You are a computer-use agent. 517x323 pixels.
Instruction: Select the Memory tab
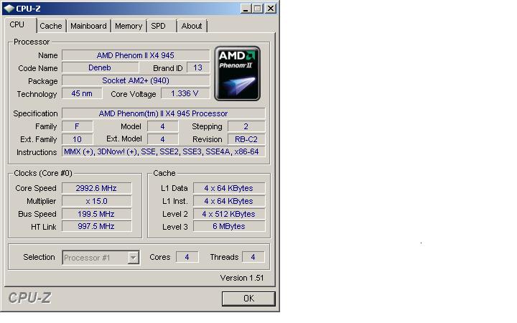click(x=129, y=26)
